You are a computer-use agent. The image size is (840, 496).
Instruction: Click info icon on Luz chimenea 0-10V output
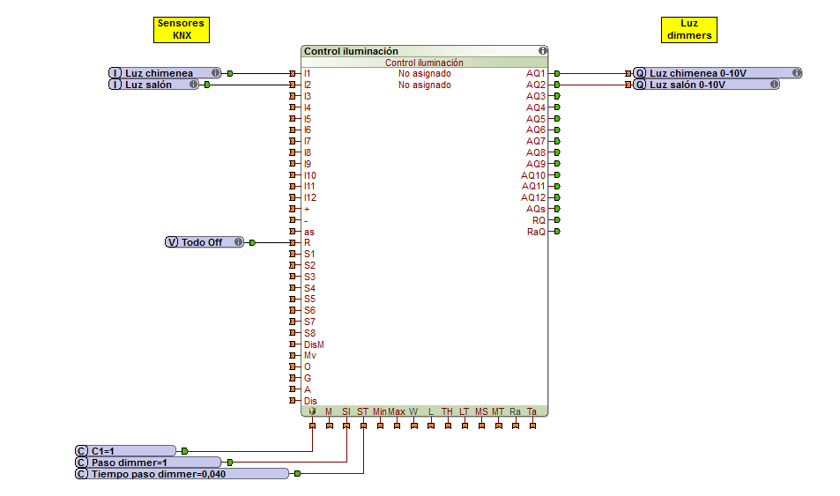796,73
